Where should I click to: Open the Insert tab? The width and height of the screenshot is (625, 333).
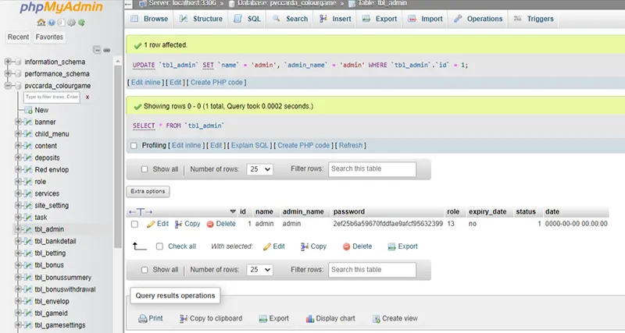pos(335,19)
